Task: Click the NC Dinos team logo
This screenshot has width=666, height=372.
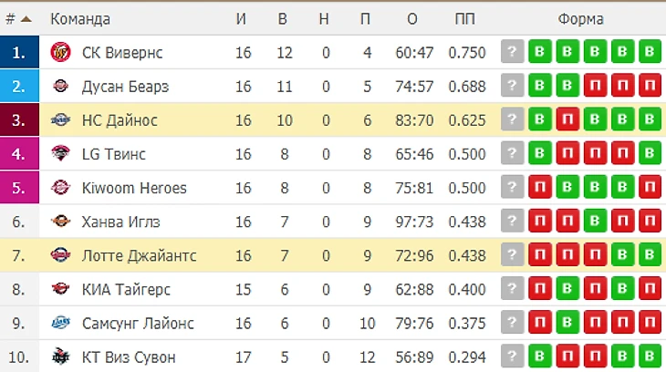Action: (60, 120)
